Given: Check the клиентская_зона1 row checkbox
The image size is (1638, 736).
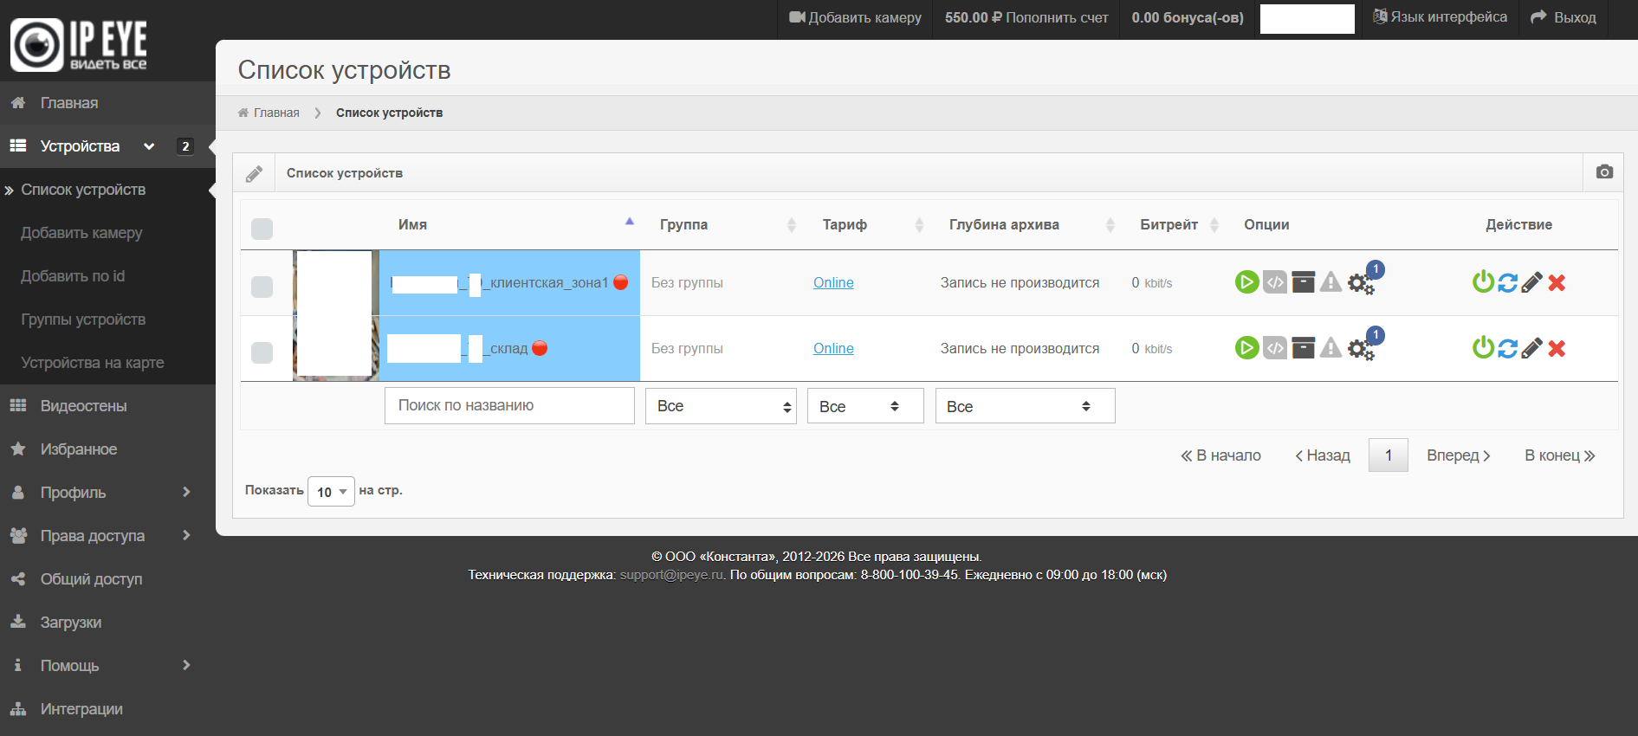Looking at the screenshot, I should click(262, 287).
